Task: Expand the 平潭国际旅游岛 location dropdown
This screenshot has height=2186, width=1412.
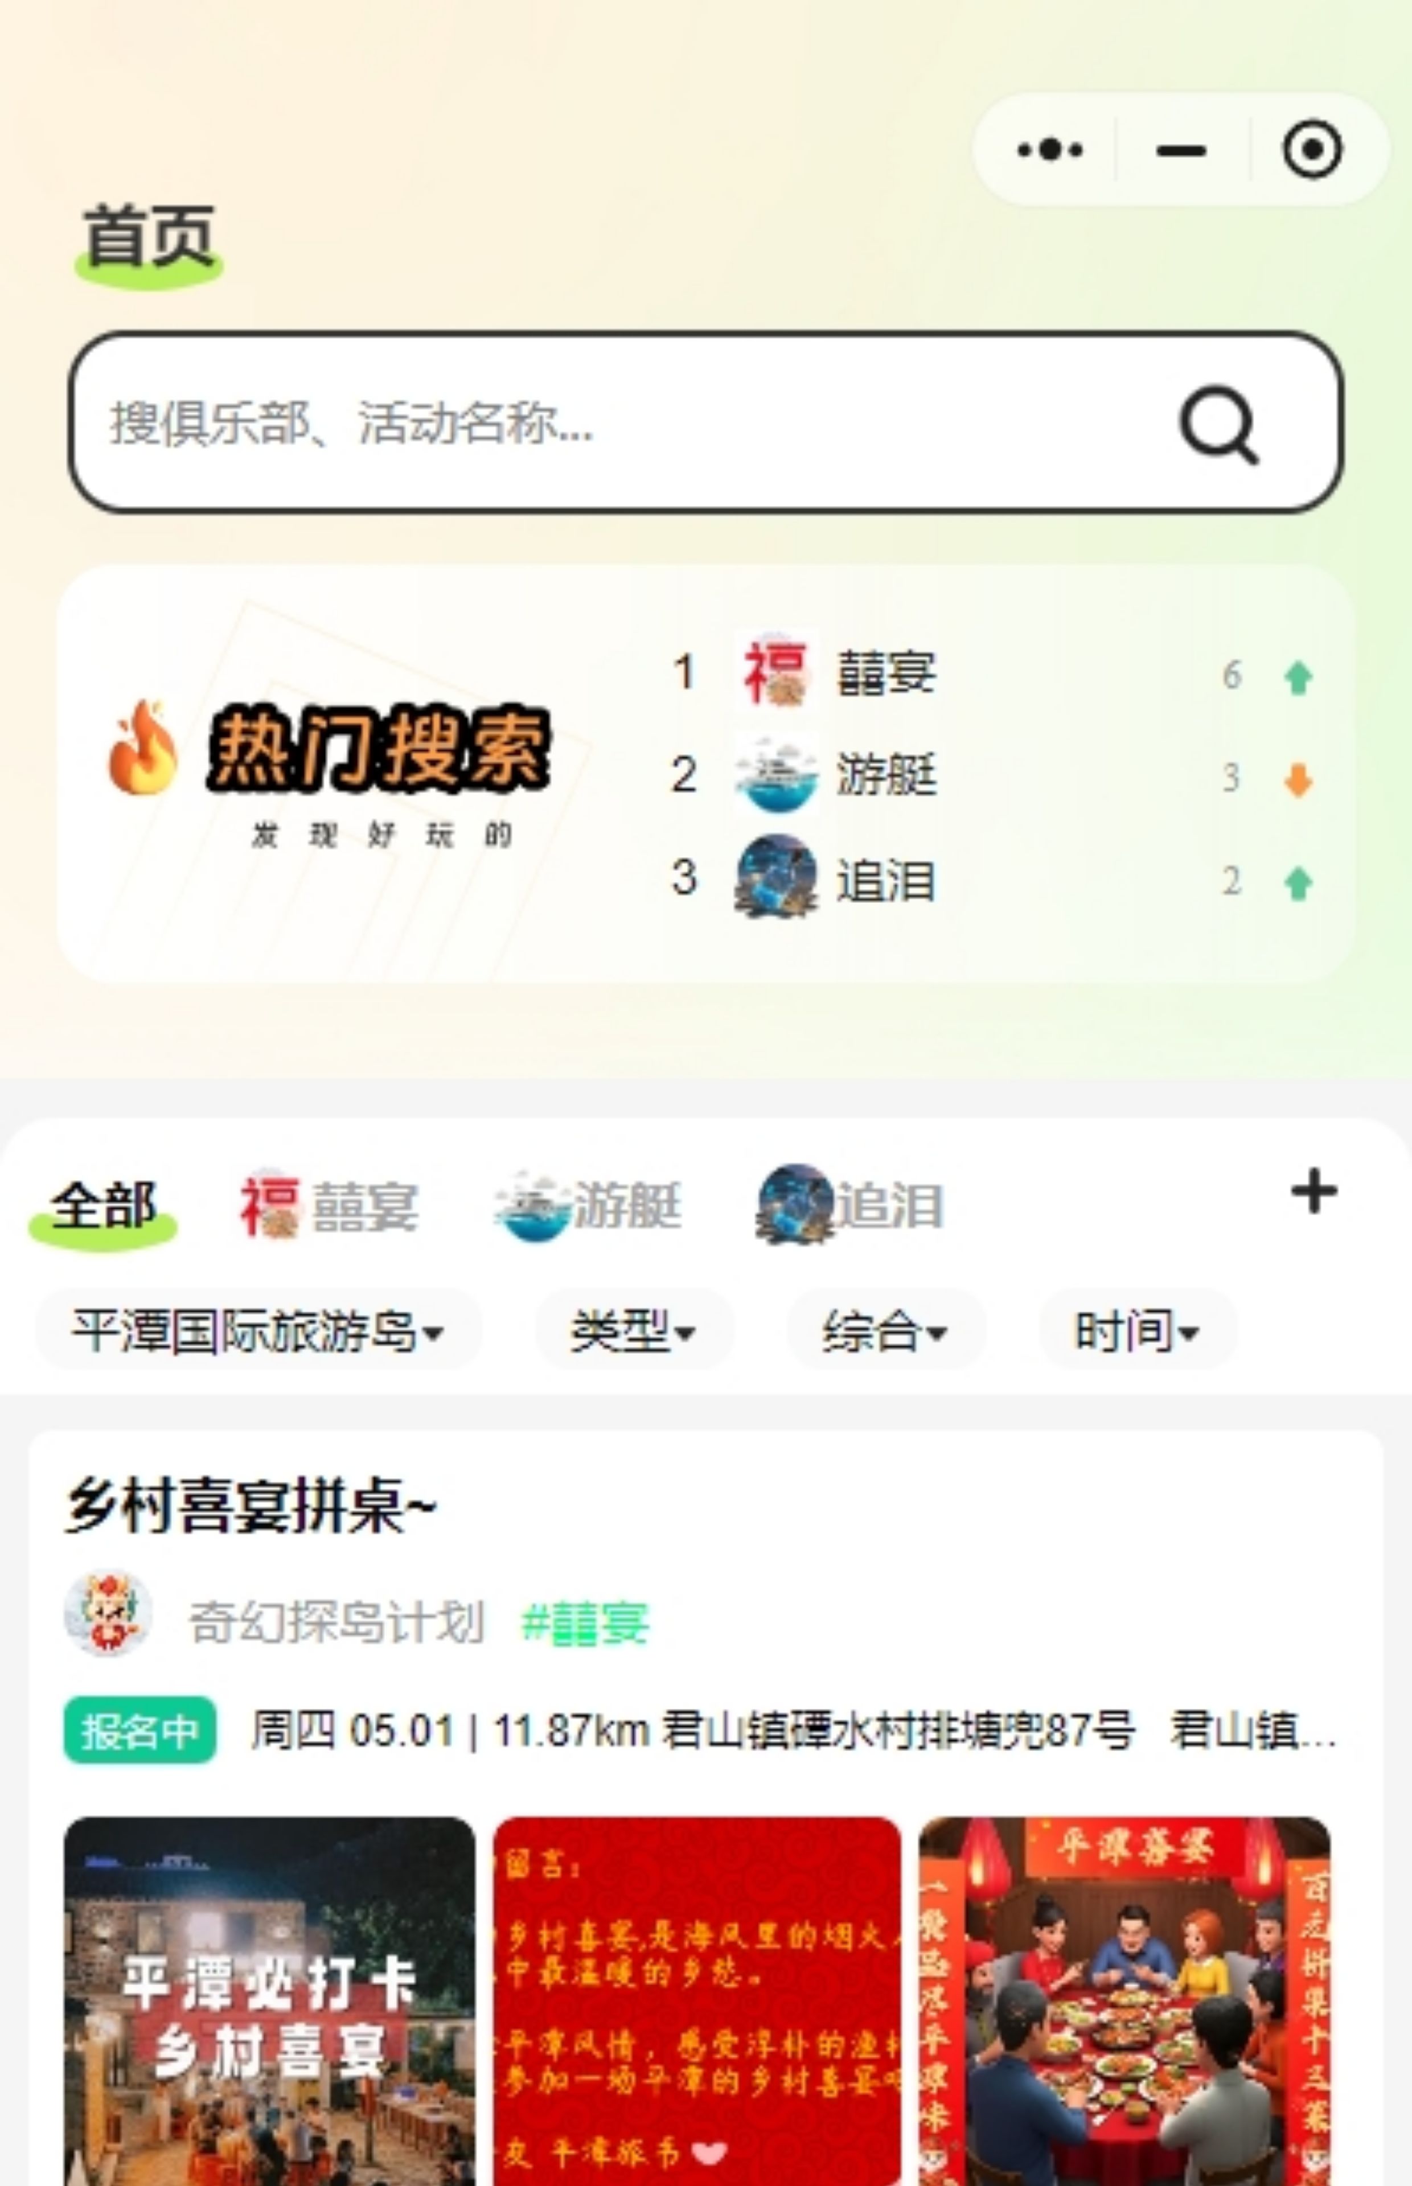Action: (258, 1330)
